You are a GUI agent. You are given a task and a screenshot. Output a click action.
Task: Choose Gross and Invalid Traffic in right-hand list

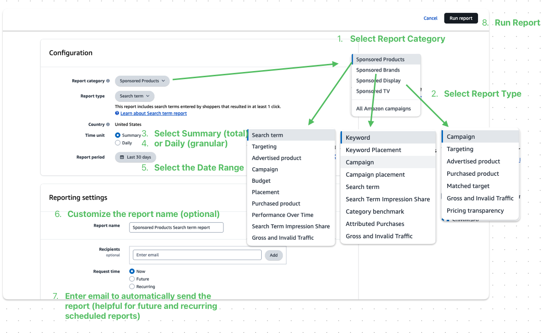click(x=480, y=198)
